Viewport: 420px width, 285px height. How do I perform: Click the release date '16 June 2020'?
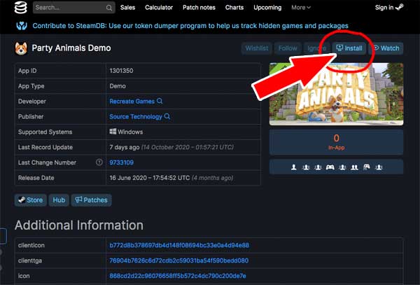tap(128, 178)
